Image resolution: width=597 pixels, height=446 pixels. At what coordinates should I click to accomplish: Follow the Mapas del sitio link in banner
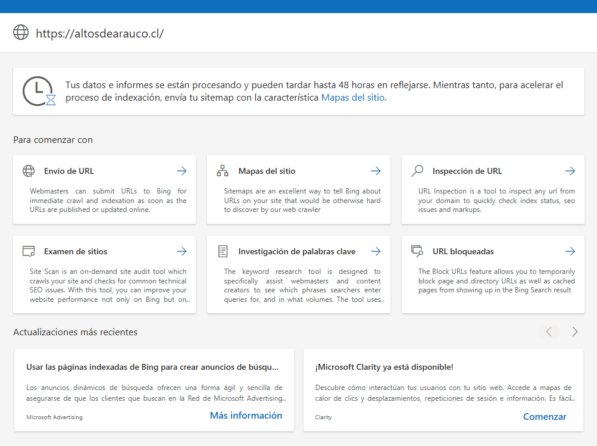353,98
